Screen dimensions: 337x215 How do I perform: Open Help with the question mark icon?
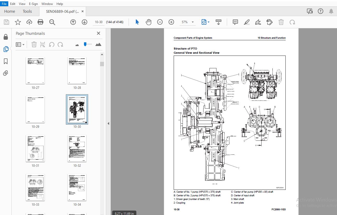pyautogui.click(x=321, y=11)
